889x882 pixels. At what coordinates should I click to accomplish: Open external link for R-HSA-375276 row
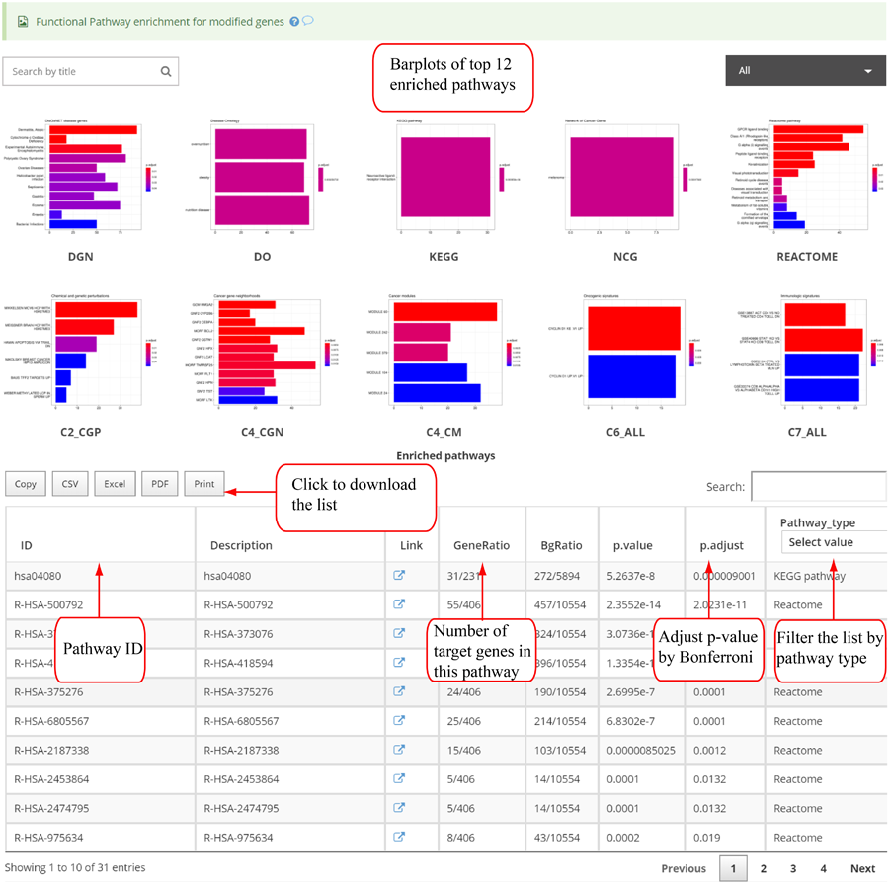click(x=400, y=692)
